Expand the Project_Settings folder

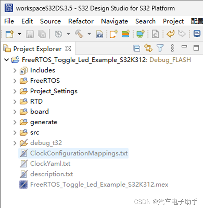pos(15,91)
